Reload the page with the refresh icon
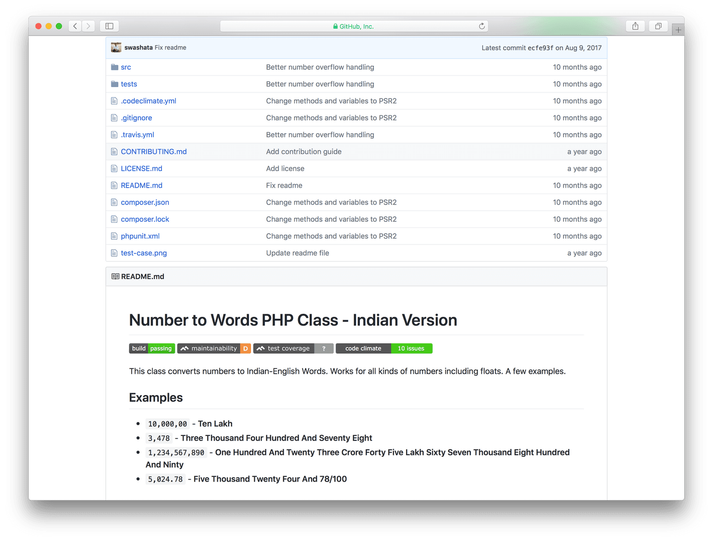 pyautogui.click(x=482, y=26)
